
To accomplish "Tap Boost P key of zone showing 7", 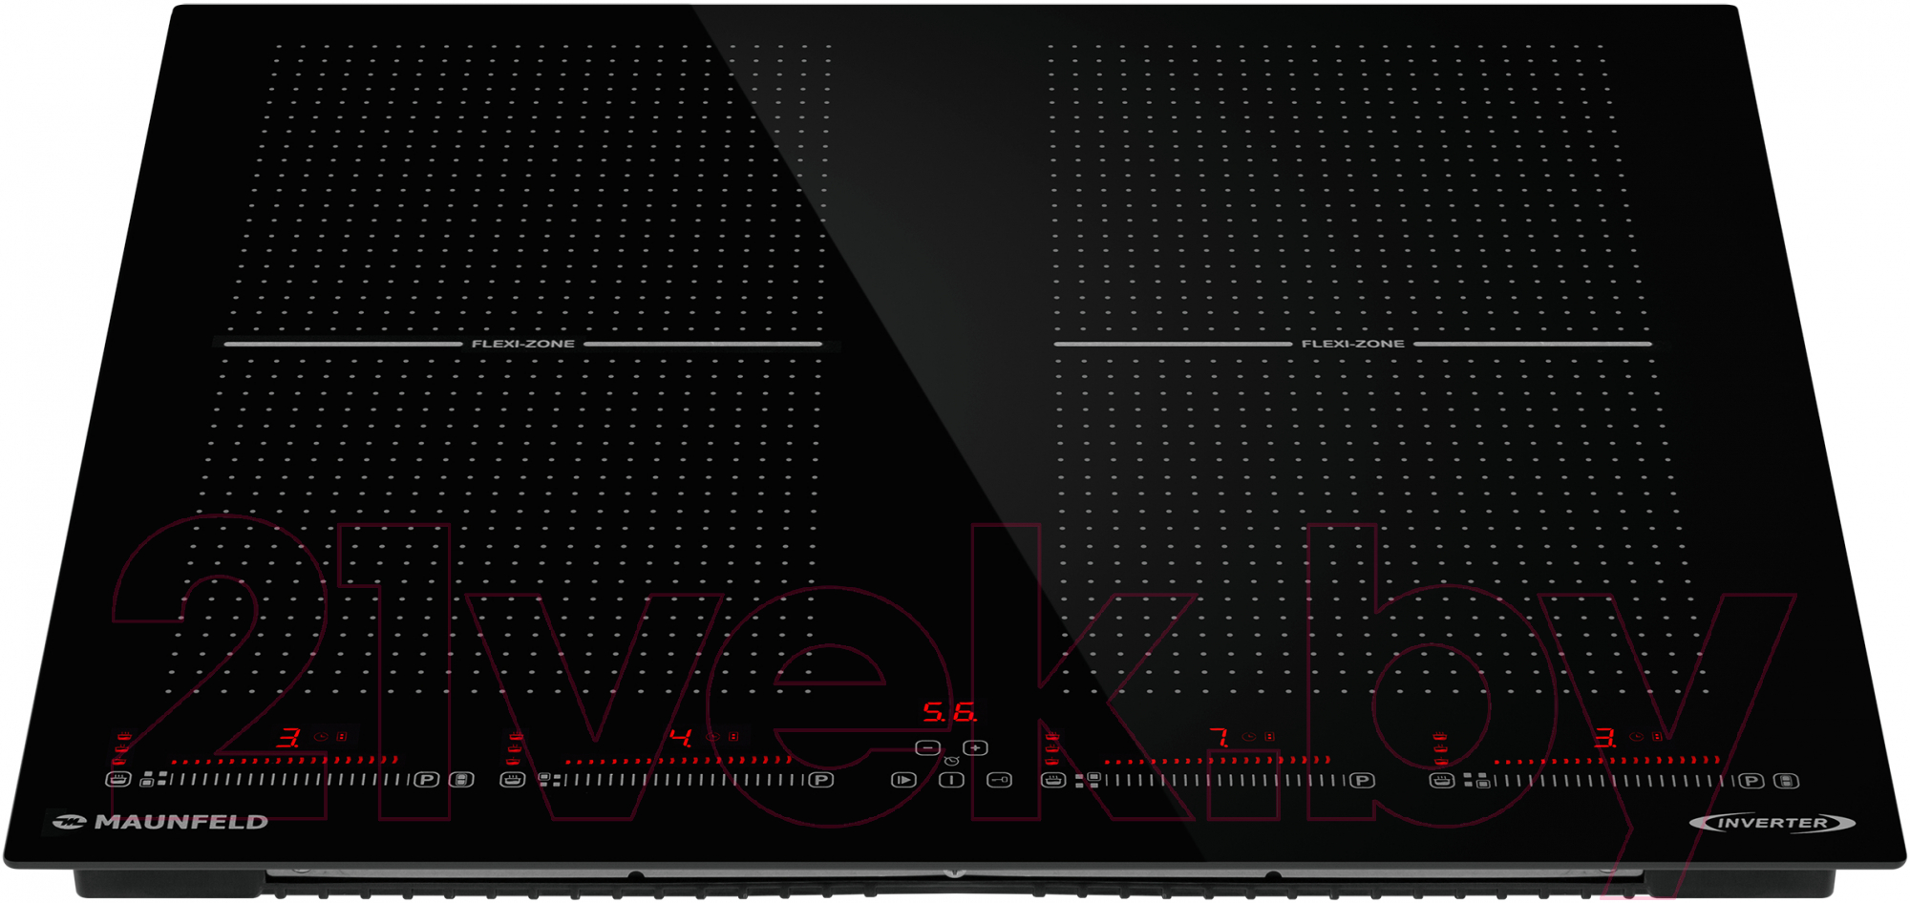I will pos(1363,781).
